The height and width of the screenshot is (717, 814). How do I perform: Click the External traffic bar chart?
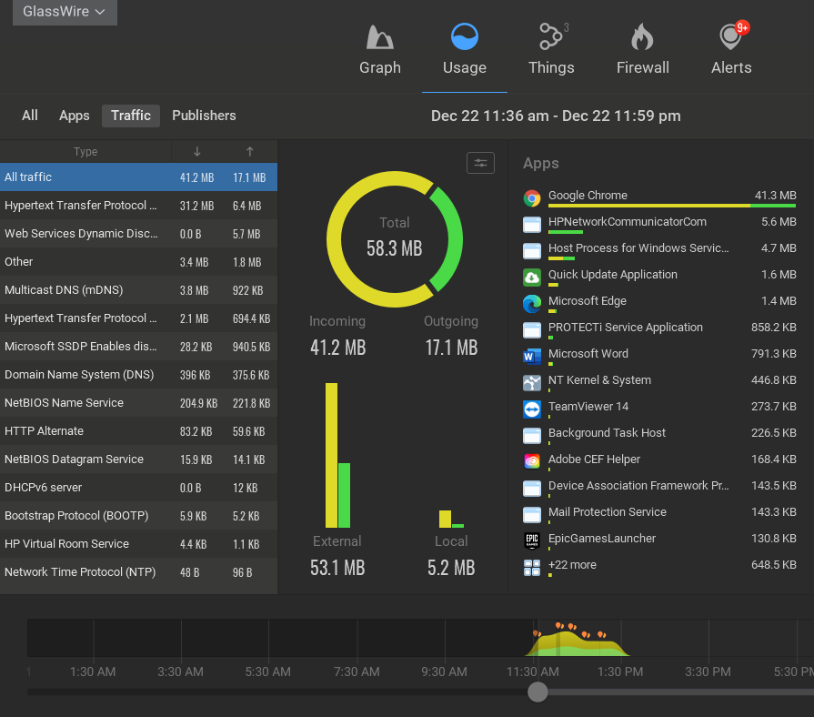(x=337, y=455)
